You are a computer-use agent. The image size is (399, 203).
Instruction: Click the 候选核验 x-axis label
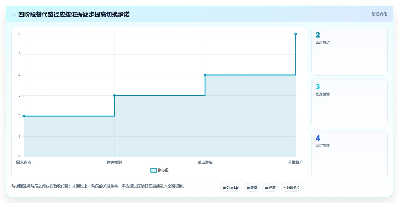(x=114, y=162)
